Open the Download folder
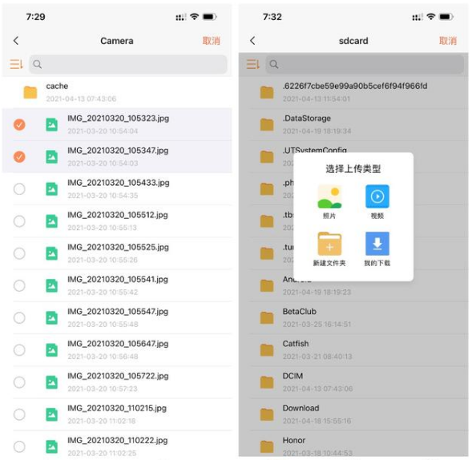 (353, 414)
